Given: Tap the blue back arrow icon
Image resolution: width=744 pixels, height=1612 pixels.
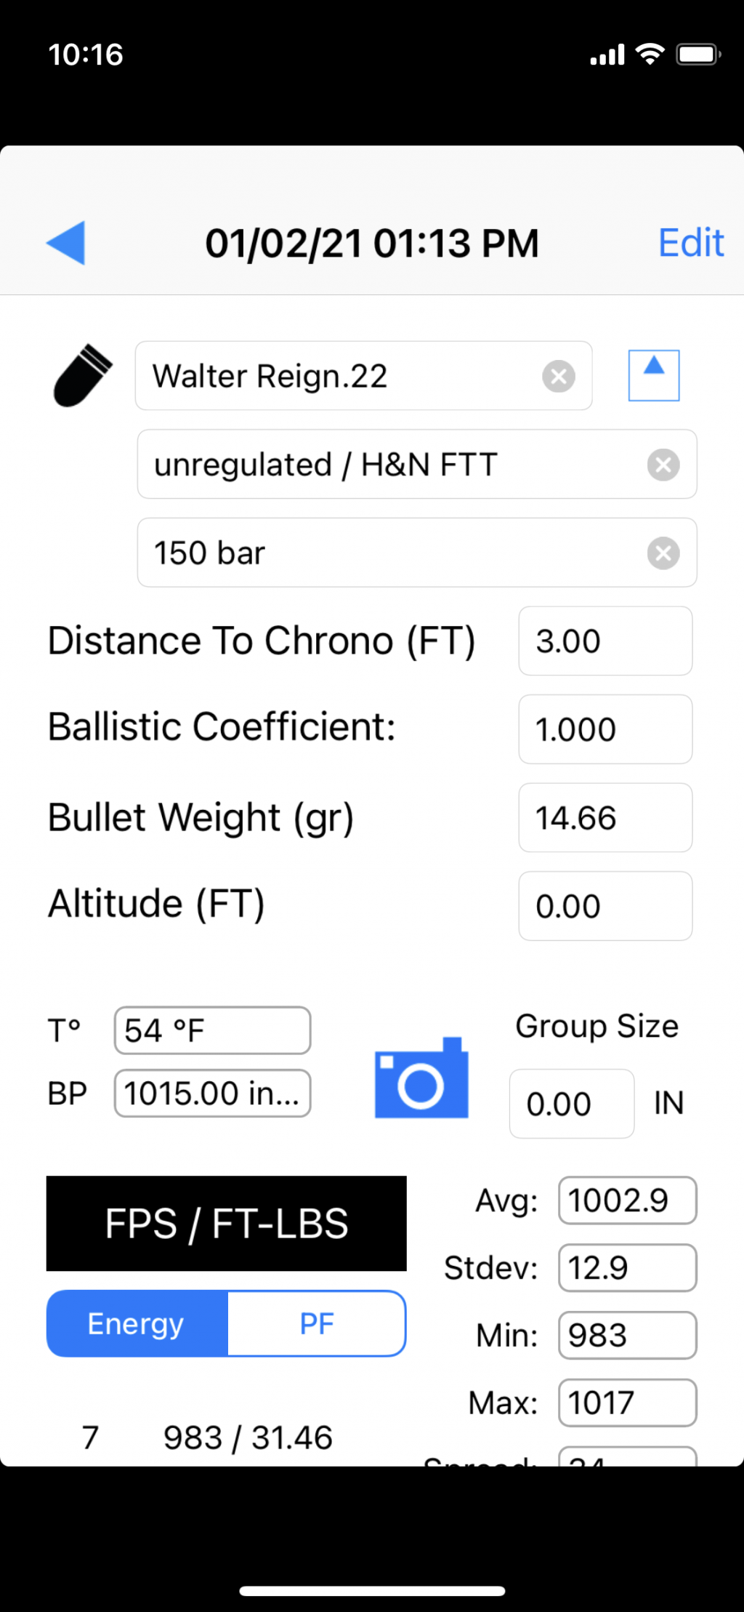Looking at the screenshot, I should [x=66, y=243].
